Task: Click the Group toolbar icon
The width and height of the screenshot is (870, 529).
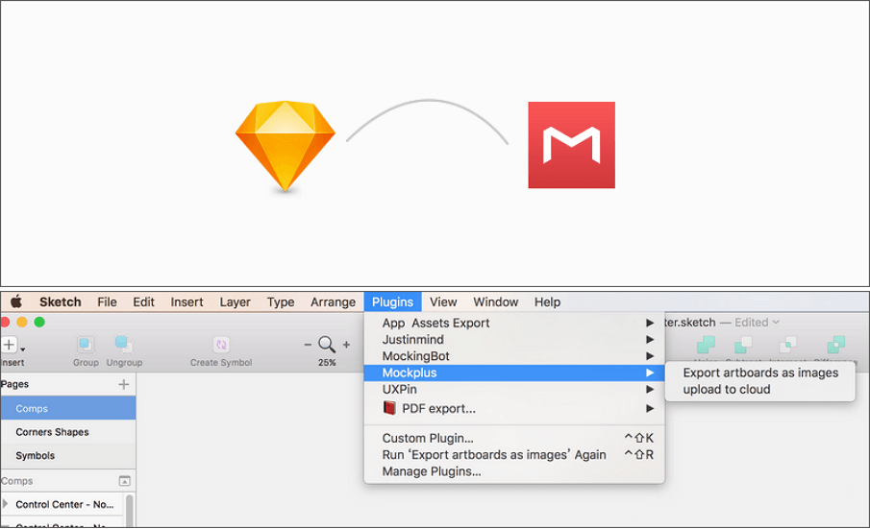Action: coord(86,345)
